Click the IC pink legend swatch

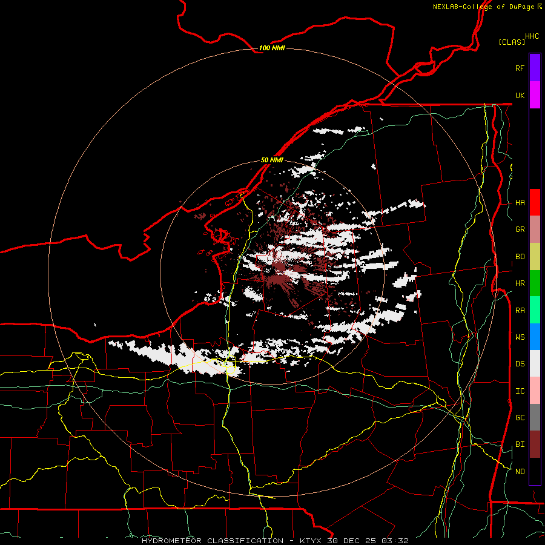click(x=535, y=391)
